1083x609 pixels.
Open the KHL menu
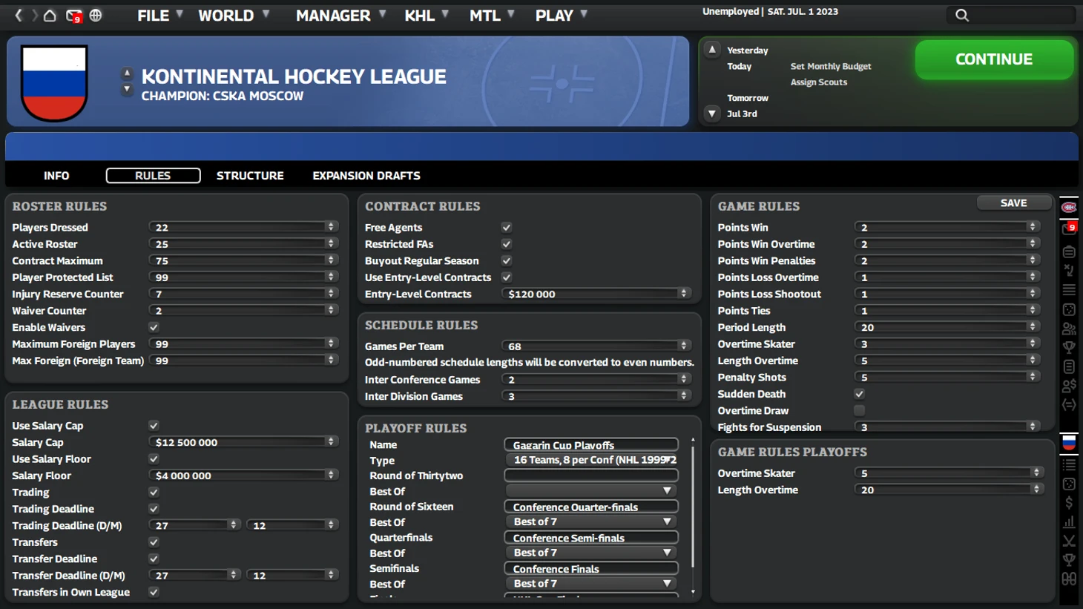(x=427, y=16)
